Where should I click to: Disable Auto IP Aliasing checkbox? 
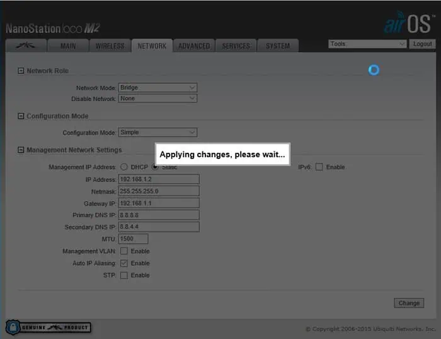tap(123, 263)
